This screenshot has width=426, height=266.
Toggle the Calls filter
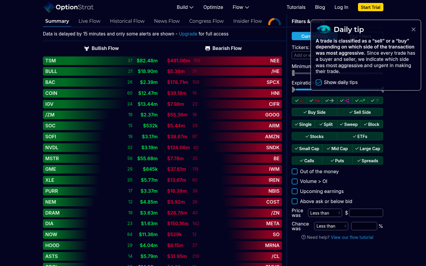coord(307,161)
